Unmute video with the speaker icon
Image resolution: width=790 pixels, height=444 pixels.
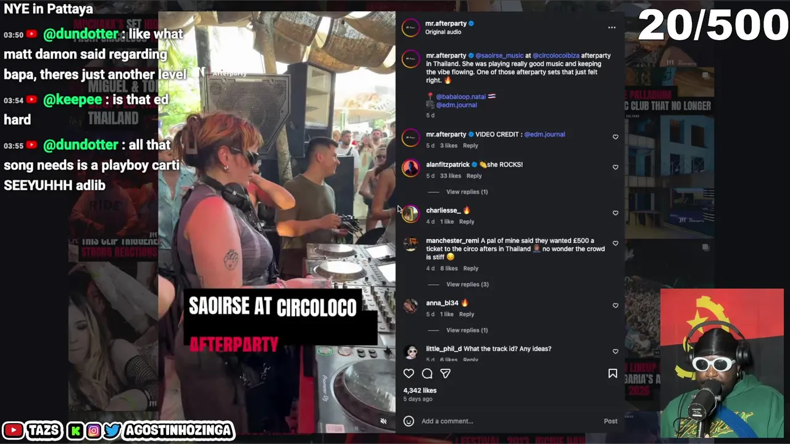pyautogui.click(x=383, y=421)
